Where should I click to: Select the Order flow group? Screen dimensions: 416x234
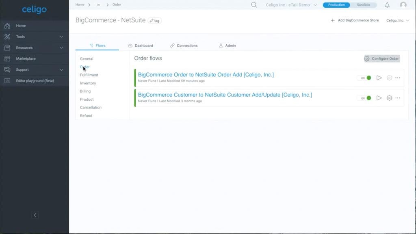pyautogui.click(x=84, y=67)
